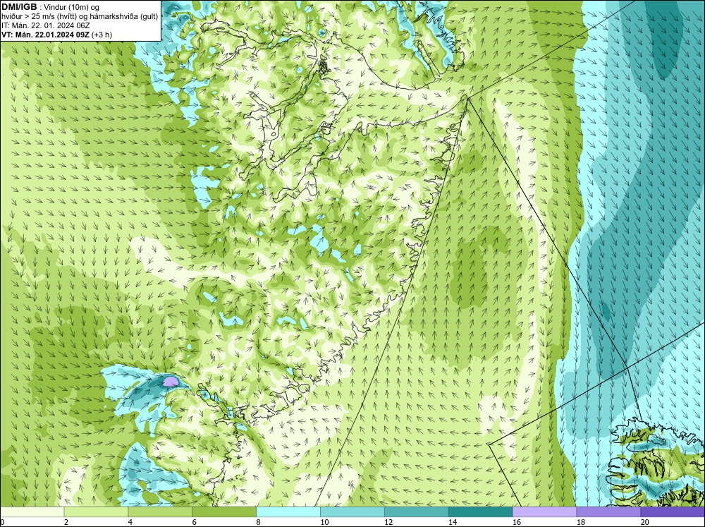The width and height of the screenshot is (705, 527).
Task: Click the 0–2 m/s palest legend swatch
Action: 32,511
